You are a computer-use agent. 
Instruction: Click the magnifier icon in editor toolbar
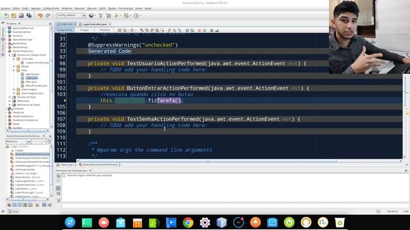click(142, 30)
